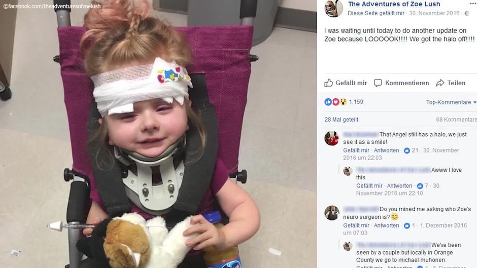Open the Top-Kommentare sort dropdown
Screen dimensions: 477x268
(451, 102)
